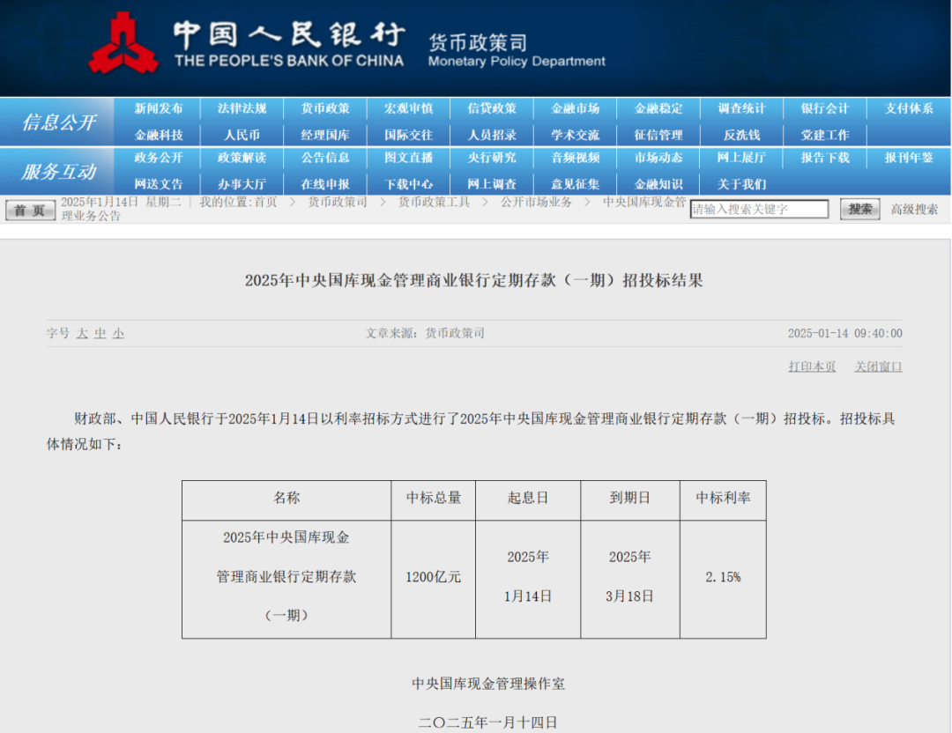The height and width of the screenshot is (733, 952).
Task: Open 公告信息 in service menu
Action: [325, 158]
